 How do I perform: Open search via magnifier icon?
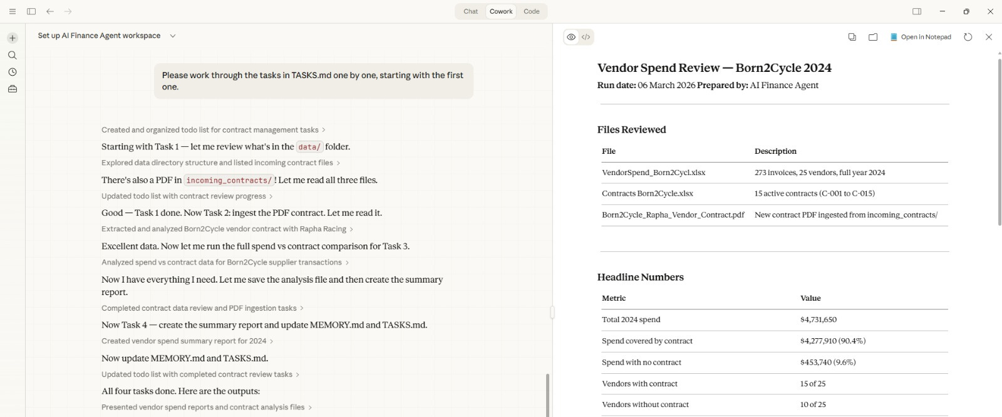(13, 55)
